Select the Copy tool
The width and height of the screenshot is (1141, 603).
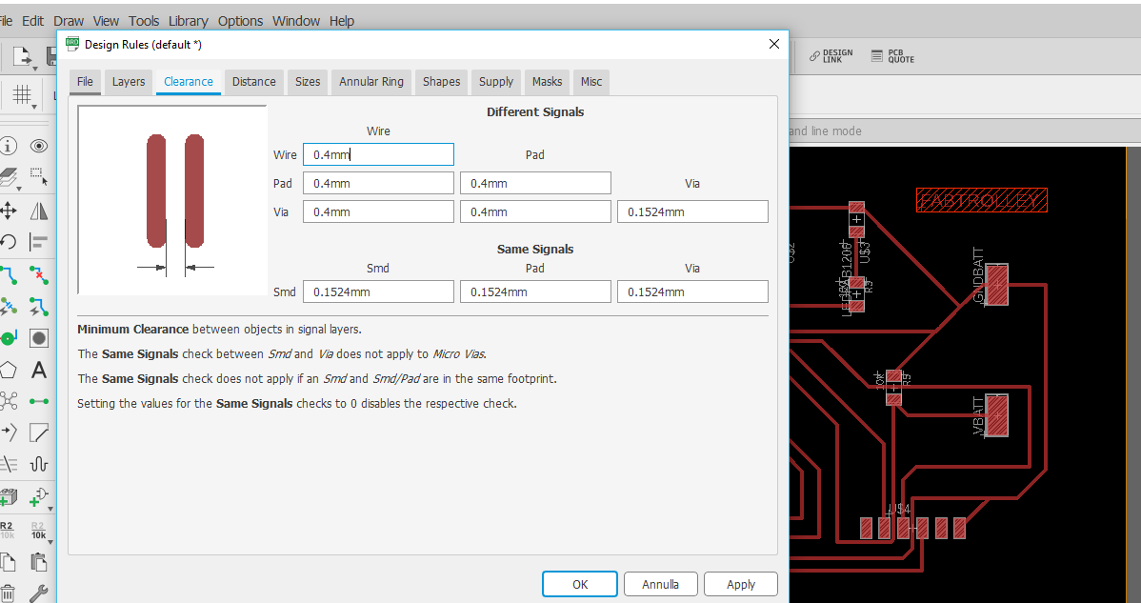[8, 561]
